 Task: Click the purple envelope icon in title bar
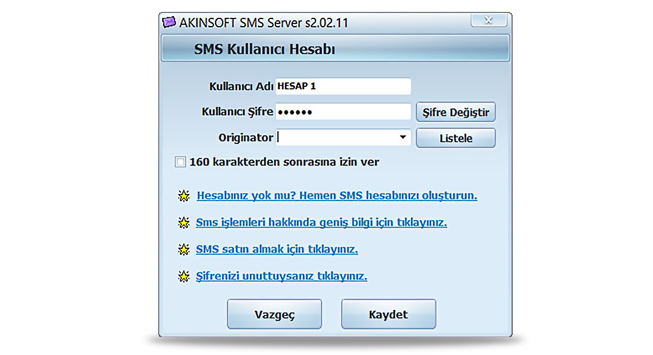point(169,22)
